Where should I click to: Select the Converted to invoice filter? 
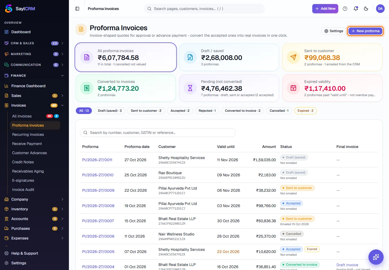tap(243, 111)
